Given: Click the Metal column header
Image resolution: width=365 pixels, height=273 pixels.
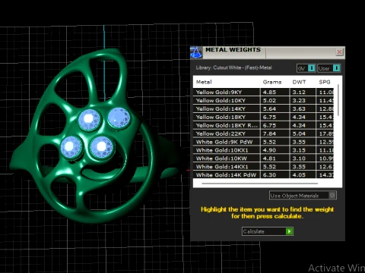Looking at the screenshot, I should [204, 82].
